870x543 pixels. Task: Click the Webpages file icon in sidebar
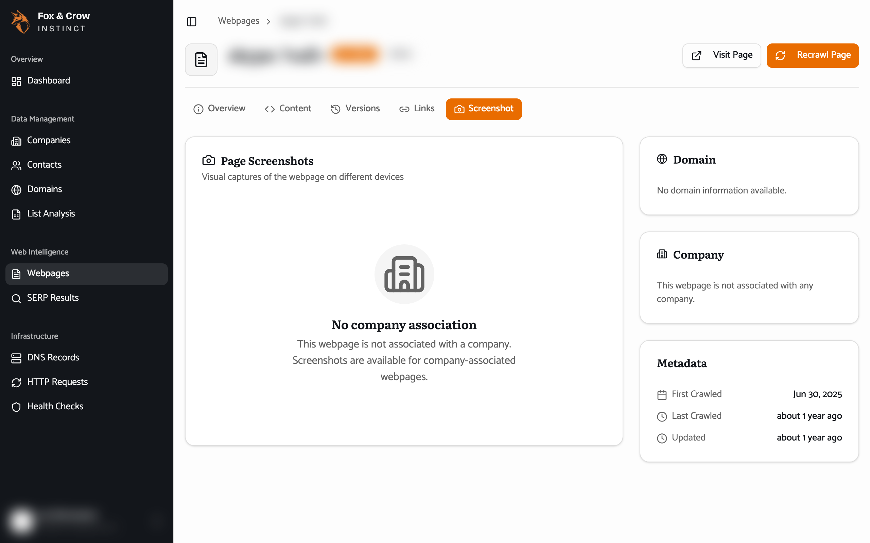16,274
